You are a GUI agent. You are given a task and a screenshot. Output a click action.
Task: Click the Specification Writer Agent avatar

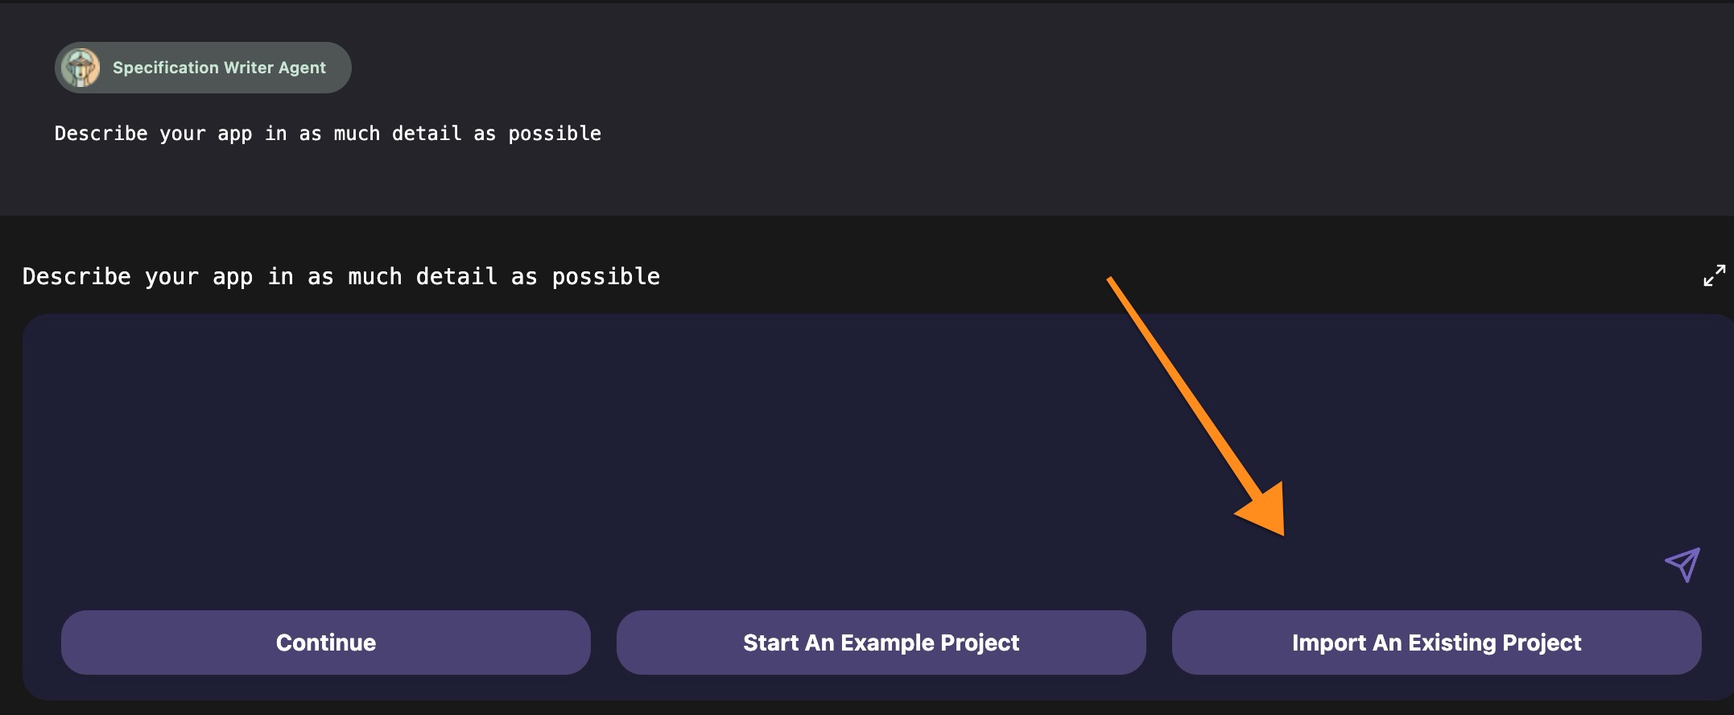(81, 68)
